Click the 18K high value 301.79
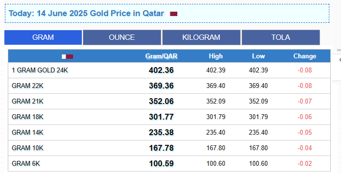This screenshot has width=341, height=175. click(x=216, y=117)
